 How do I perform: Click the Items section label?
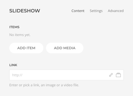pyautogui.click(x=14, y=27)
